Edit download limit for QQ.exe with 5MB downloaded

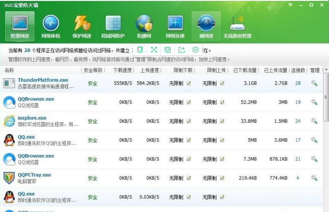[189, 140]
